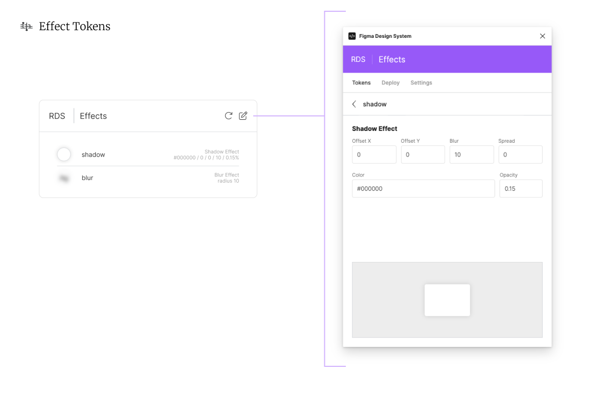Focus the Blur value field

[471, 155]
